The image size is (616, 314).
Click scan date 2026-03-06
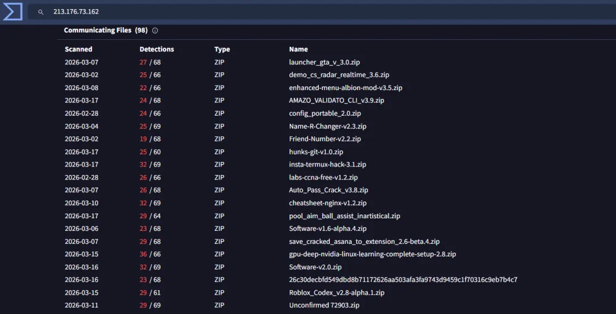(82, 229)
